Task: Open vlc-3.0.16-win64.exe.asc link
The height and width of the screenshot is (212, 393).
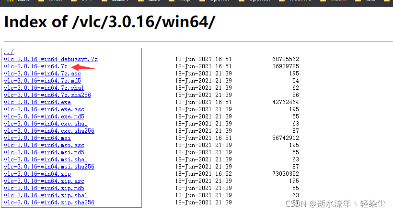Action: 44,109
